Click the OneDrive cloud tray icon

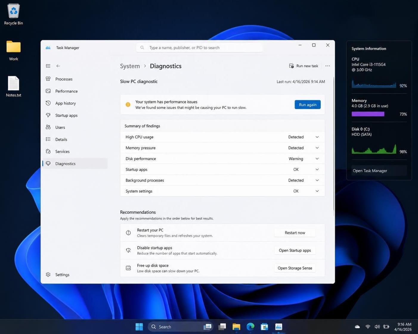click(357, 327)
